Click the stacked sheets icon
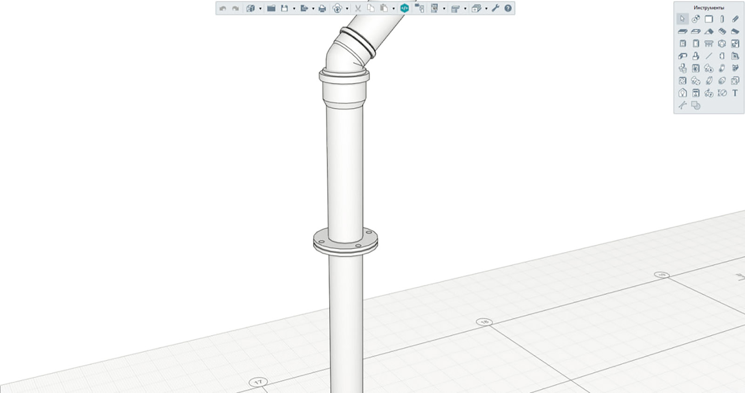The height and width of the screenshot is (393, 745). (476, 8)
